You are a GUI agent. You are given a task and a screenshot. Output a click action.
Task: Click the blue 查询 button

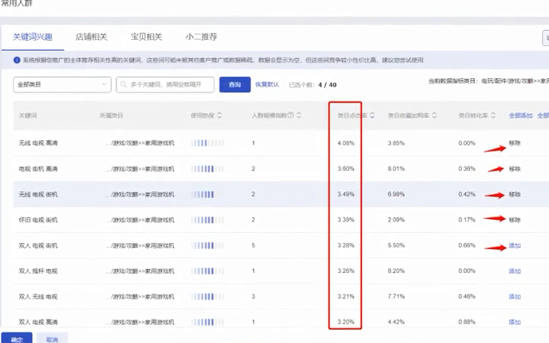[x=235, y=84]
